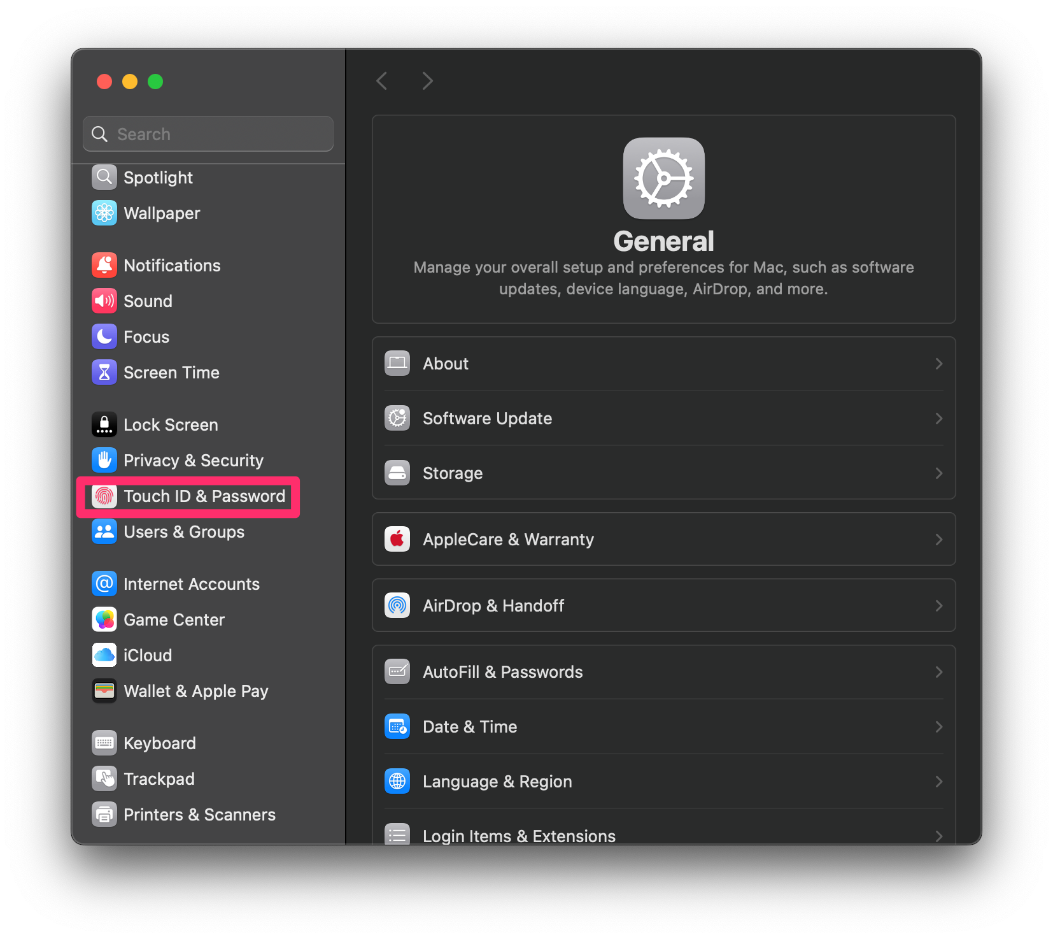This screenshot has height=939, width=1053.
Task: Open Date & Time chevron
Action: pyautogui.click(x=938, y=726)
